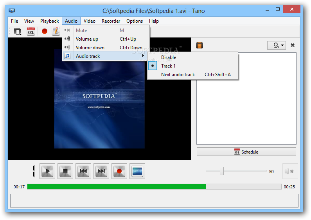Viewport: 311px width, 220px height.
Task: Choose Next audio track
Action: pyautogui.click(x=192, y=75)
